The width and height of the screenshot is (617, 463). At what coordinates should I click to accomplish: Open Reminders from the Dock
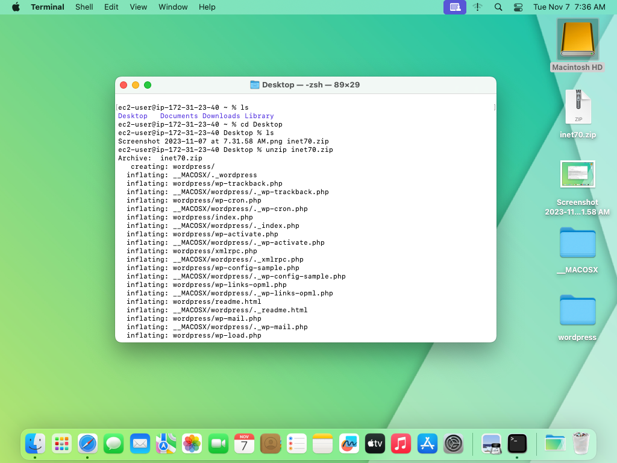296,444
